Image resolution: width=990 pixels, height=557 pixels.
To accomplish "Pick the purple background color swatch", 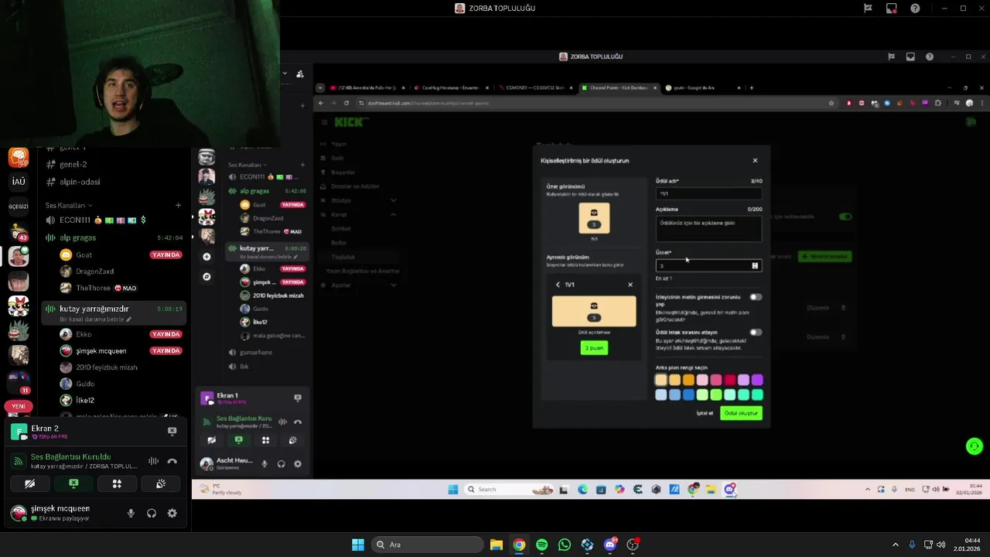I will pyautogui.click(x=757, y=380).
